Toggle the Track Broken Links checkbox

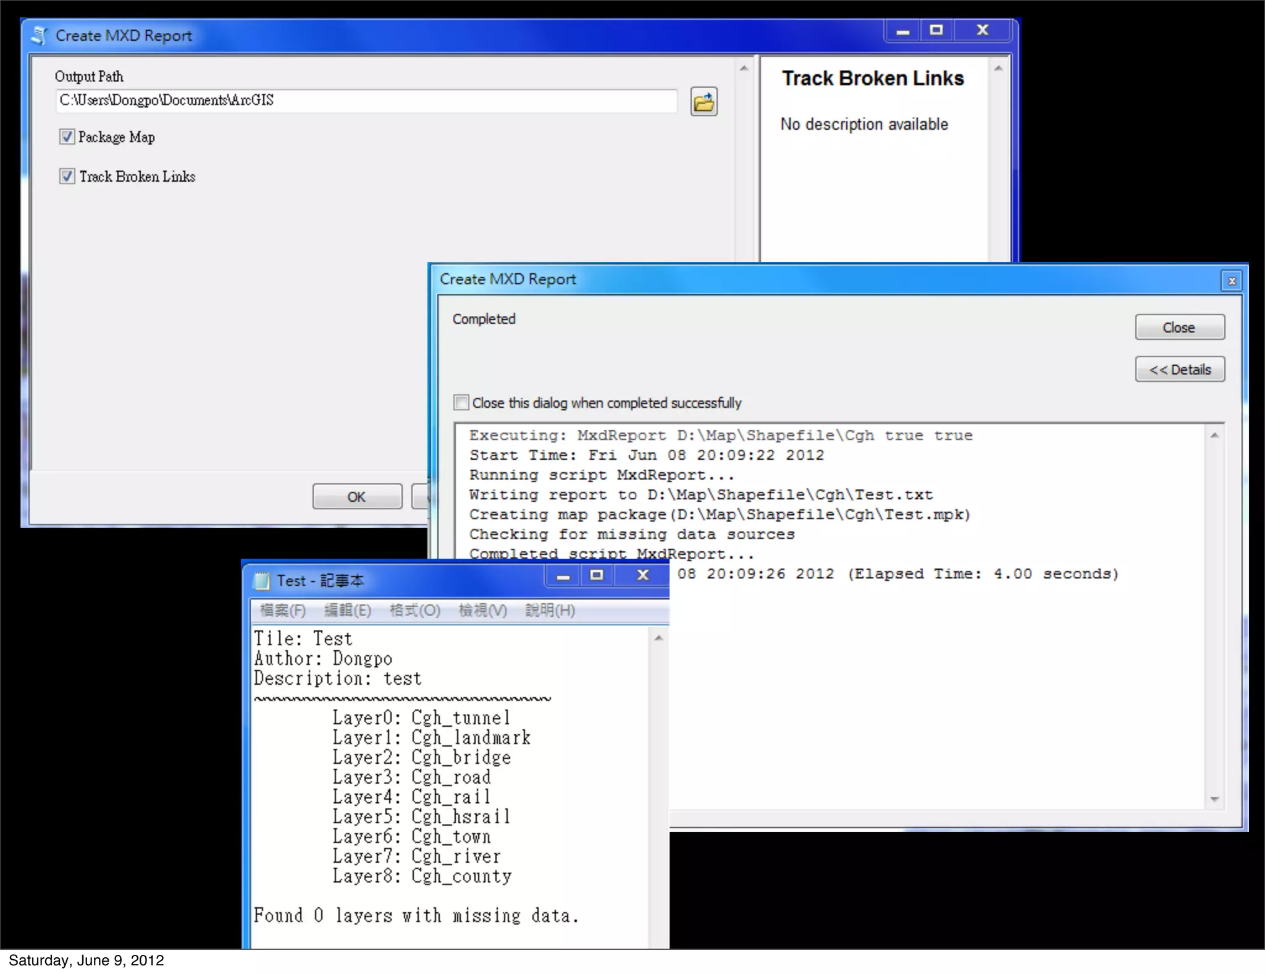coord(67,176)
